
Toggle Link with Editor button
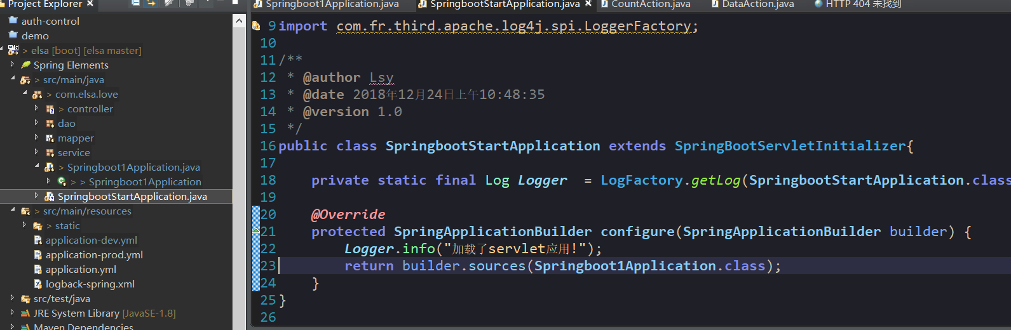[x=151, y=3]
